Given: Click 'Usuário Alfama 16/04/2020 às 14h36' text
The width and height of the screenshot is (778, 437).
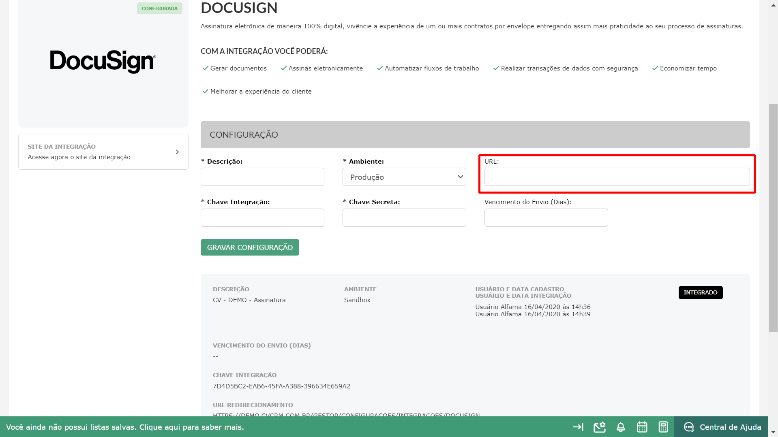Looking at the screenshot, I should pos(533,307).
